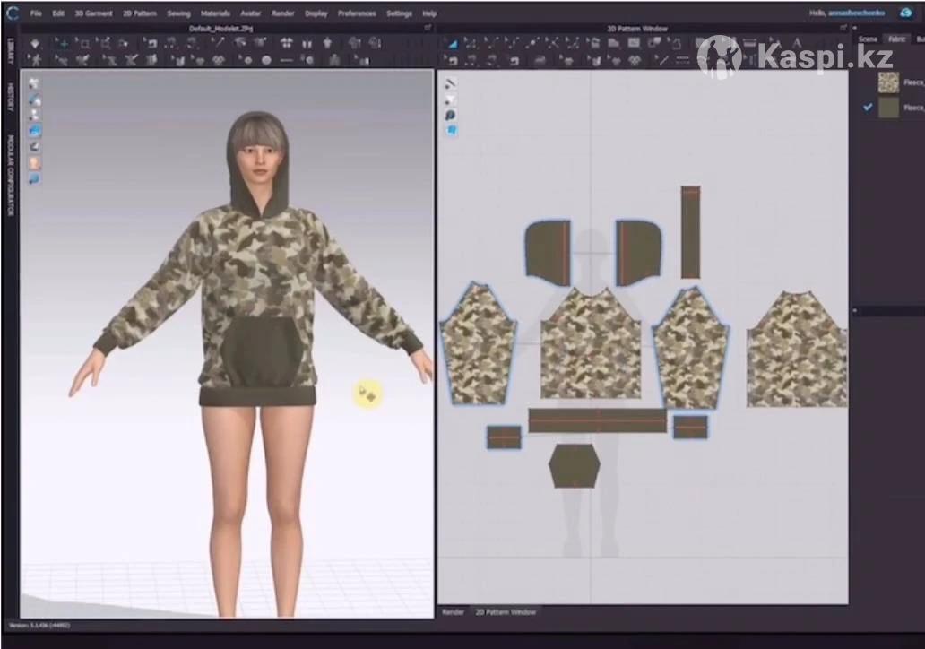Select the Select/Move tool in 3D toolbar
The height and width of the screenshot is (649, 925).
63,43
